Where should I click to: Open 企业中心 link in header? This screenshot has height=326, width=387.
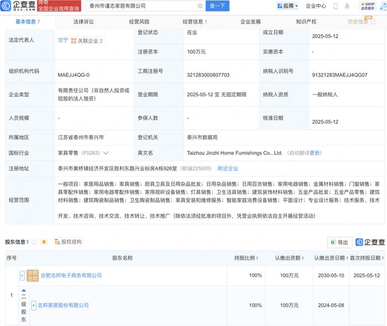click(316, 6)
